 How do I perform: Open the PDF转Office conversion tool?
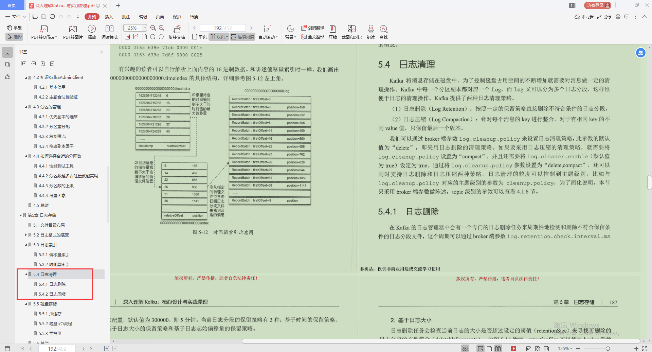point(43,32)
